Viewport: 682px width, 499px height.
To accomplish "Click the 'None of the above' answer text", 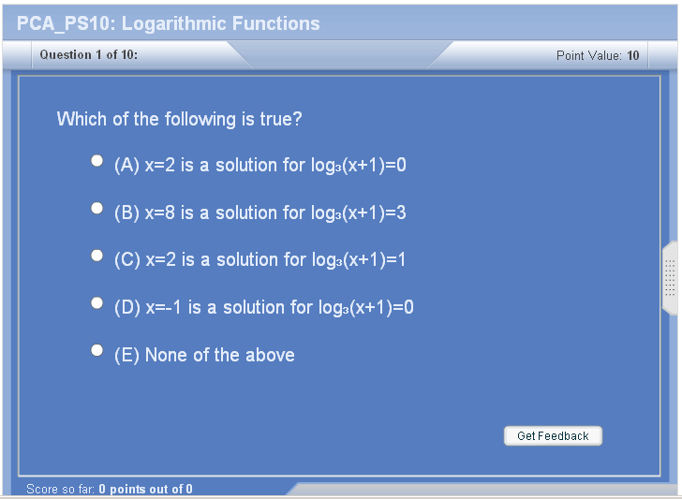I will [x=219, y=355].
